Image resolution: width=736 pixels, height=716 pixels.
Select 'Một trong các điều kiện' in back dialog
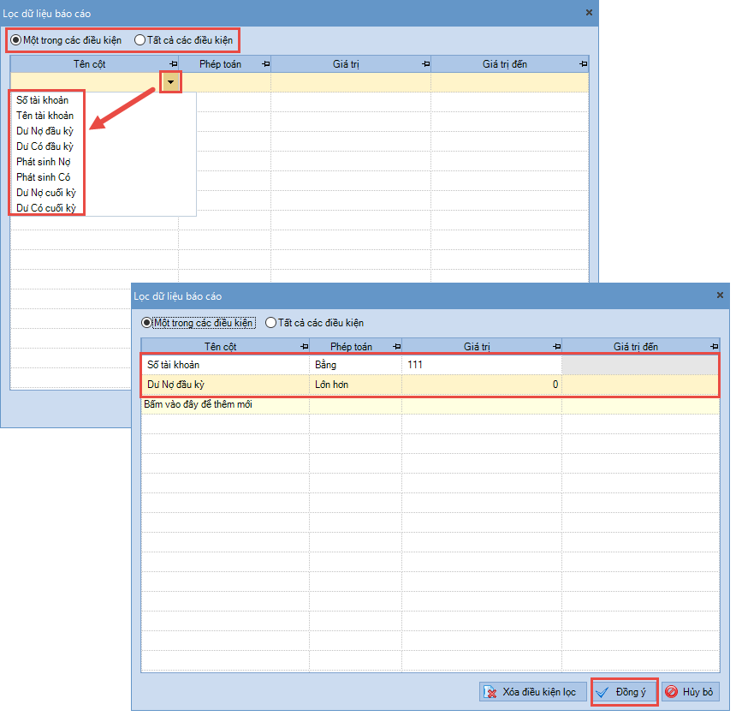point(16,40)
